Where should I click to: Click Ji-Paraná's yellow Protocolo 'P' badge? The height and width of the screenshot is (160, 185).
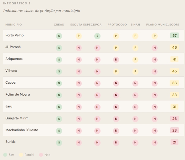point(116,48)
